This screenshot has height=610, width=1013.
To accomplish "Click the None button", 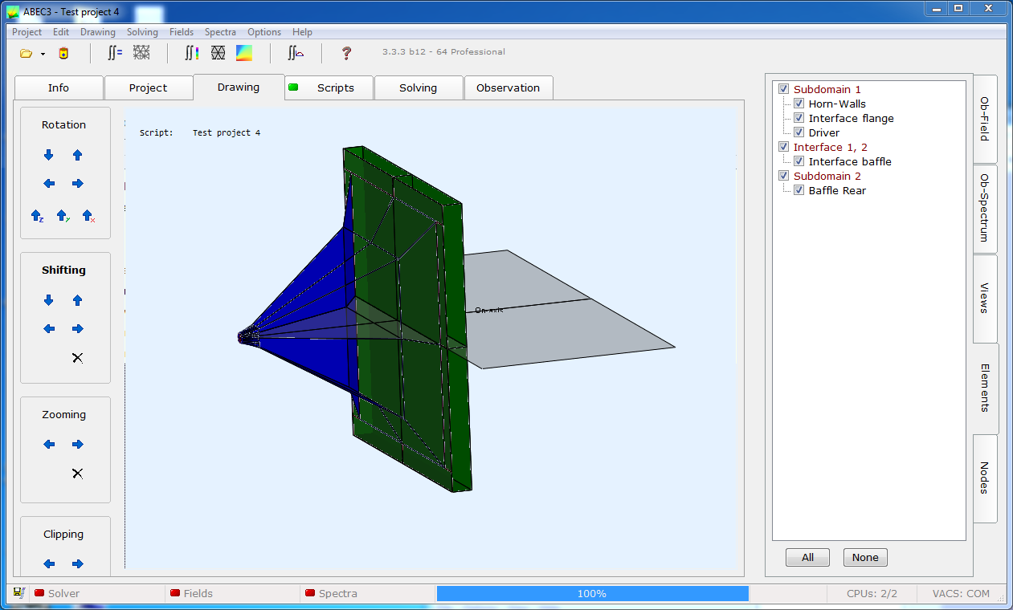I will click(865, 558).
